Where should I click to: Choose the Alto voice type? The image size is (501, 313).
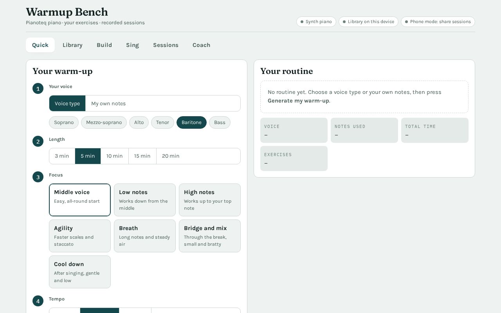click(x=139, y=122)
